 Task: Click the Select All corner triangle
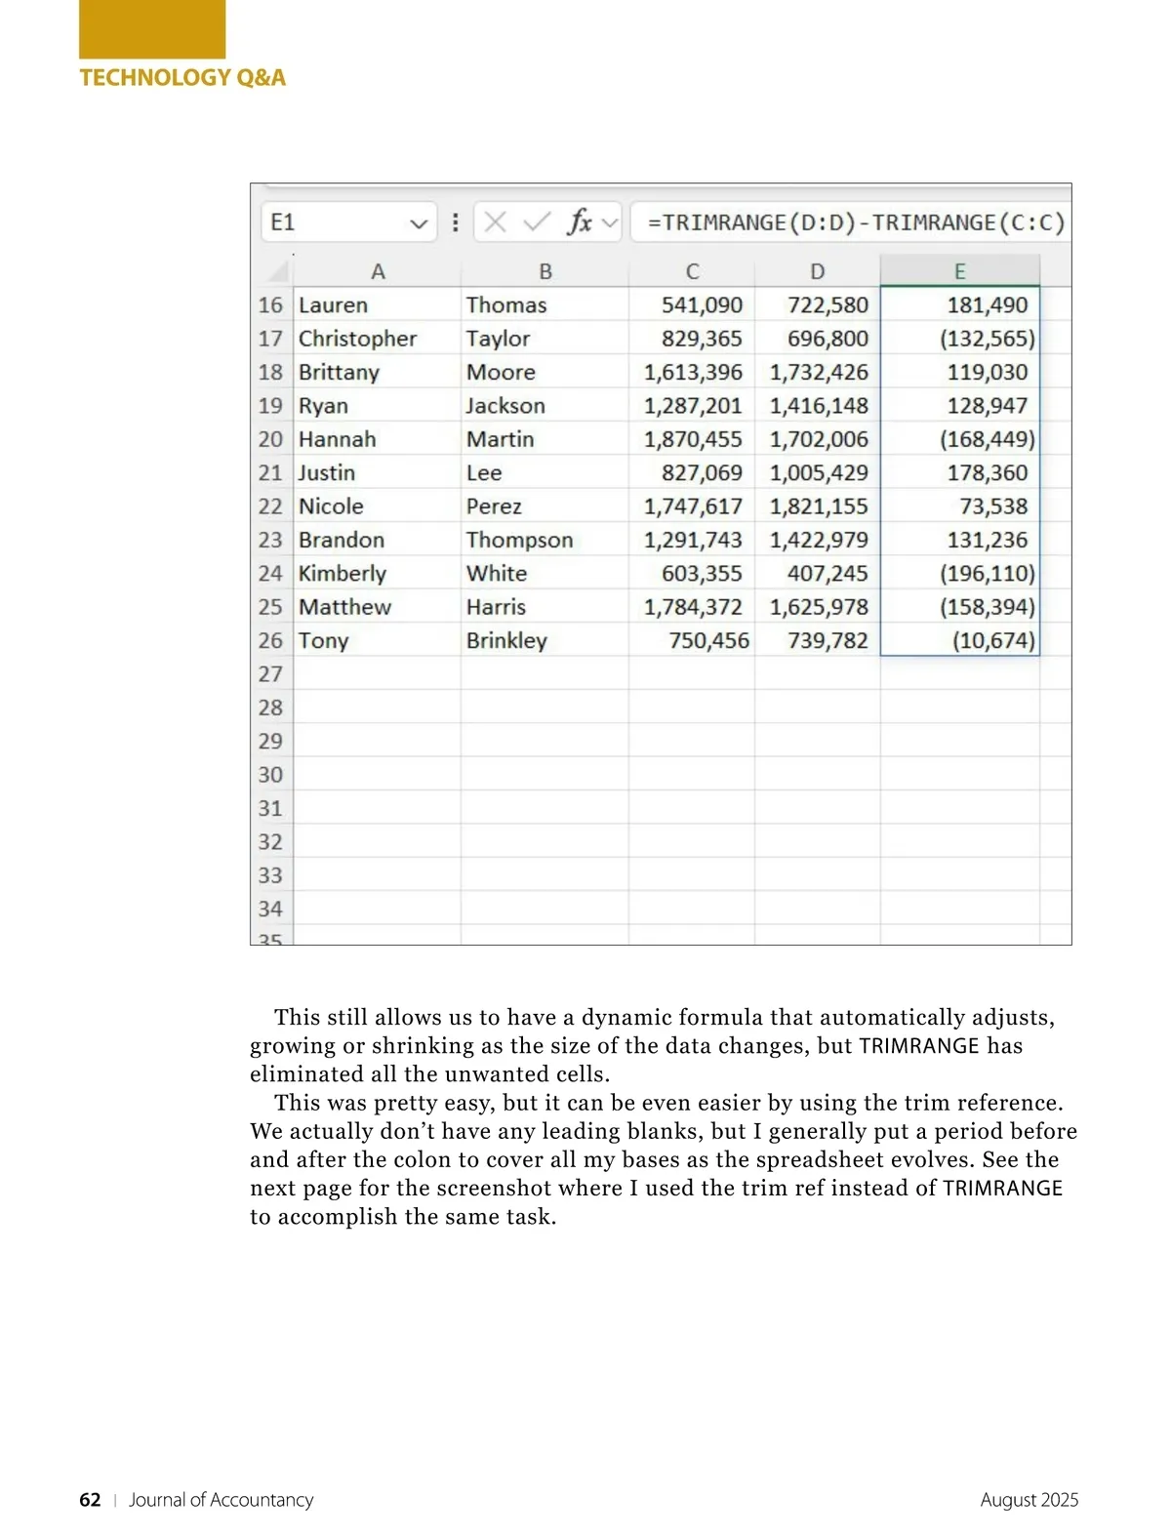click(x=278, y=270)
